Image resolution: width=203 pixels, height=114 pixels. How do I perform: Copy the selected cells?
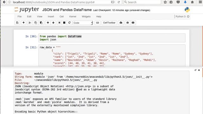pos(36,23)
